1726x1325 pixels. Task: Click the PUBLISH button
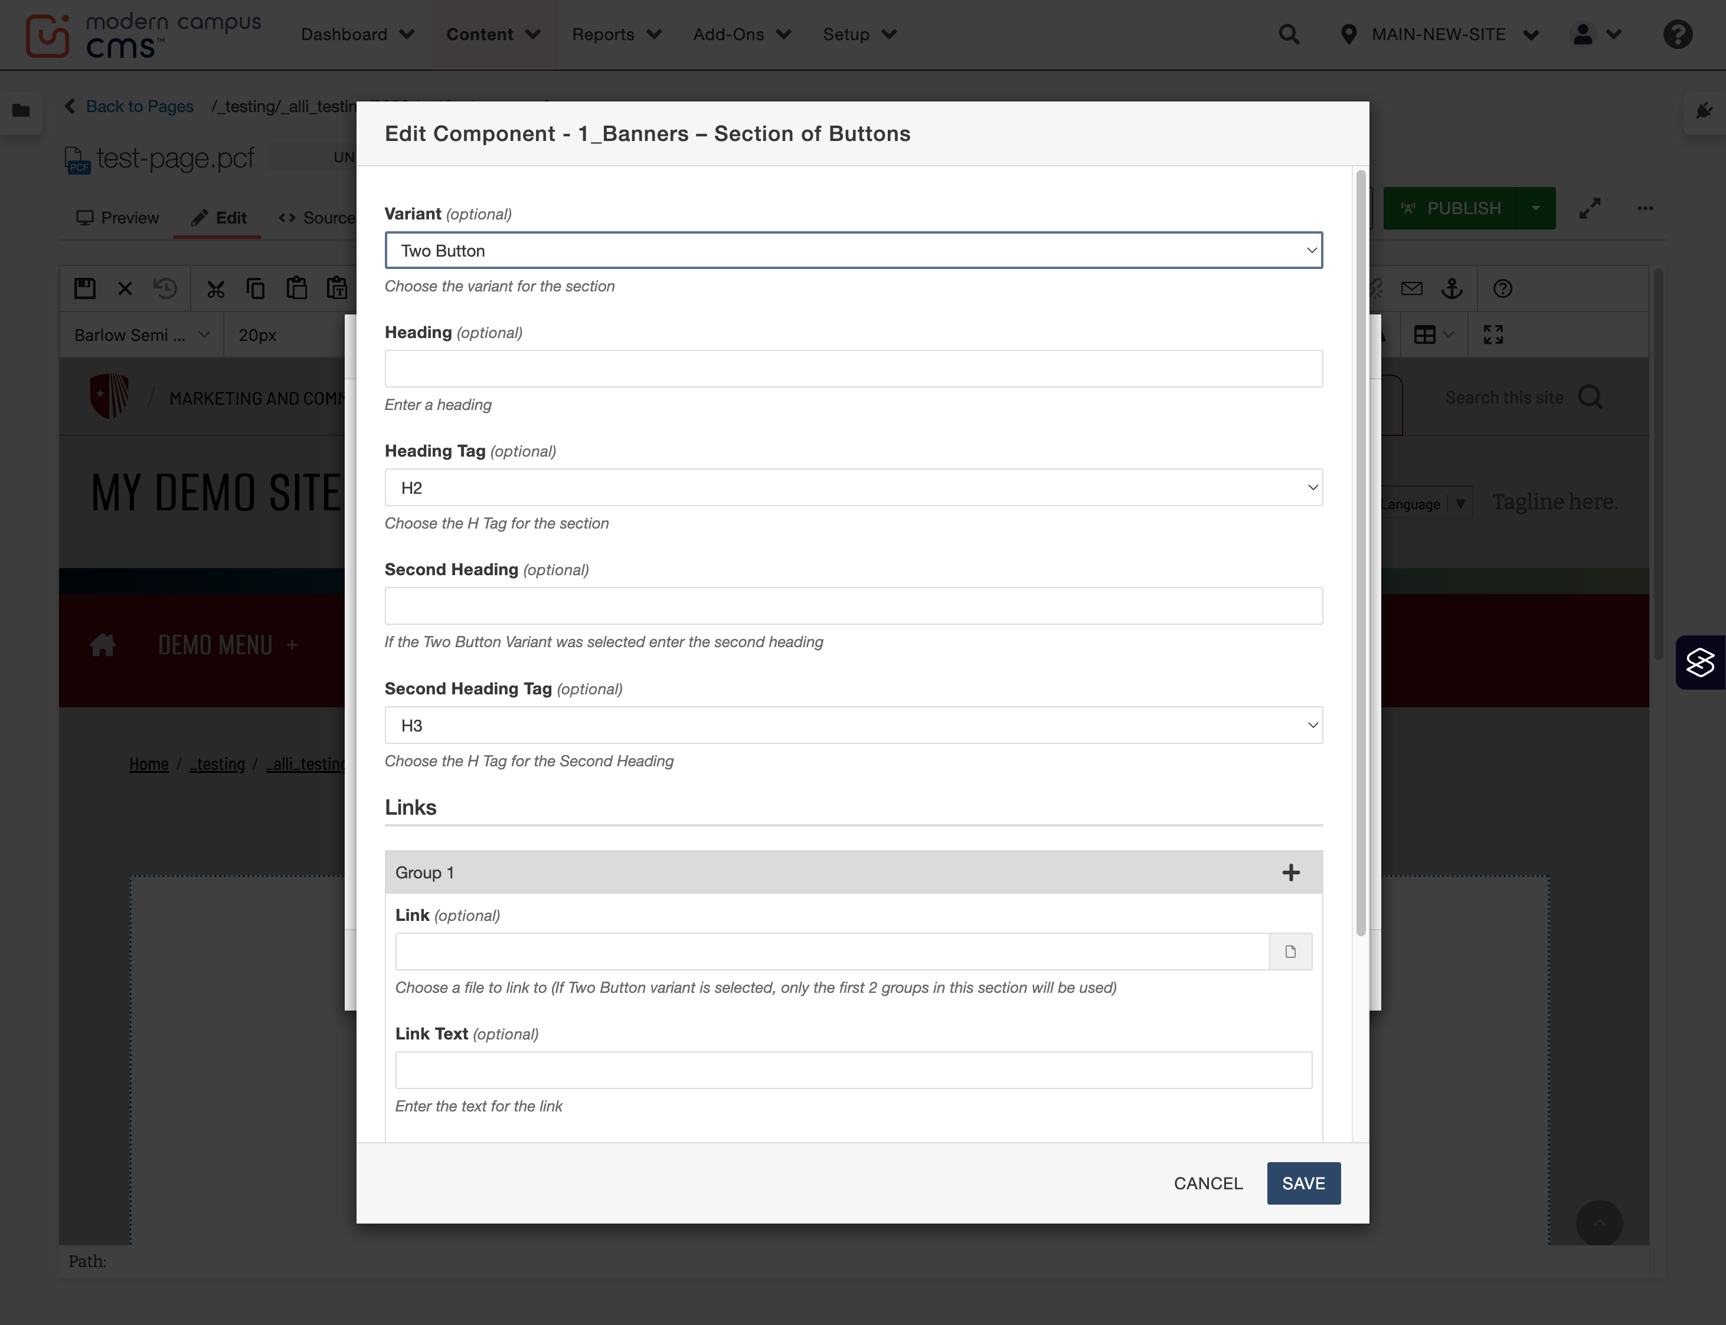tap(1450, 208)
